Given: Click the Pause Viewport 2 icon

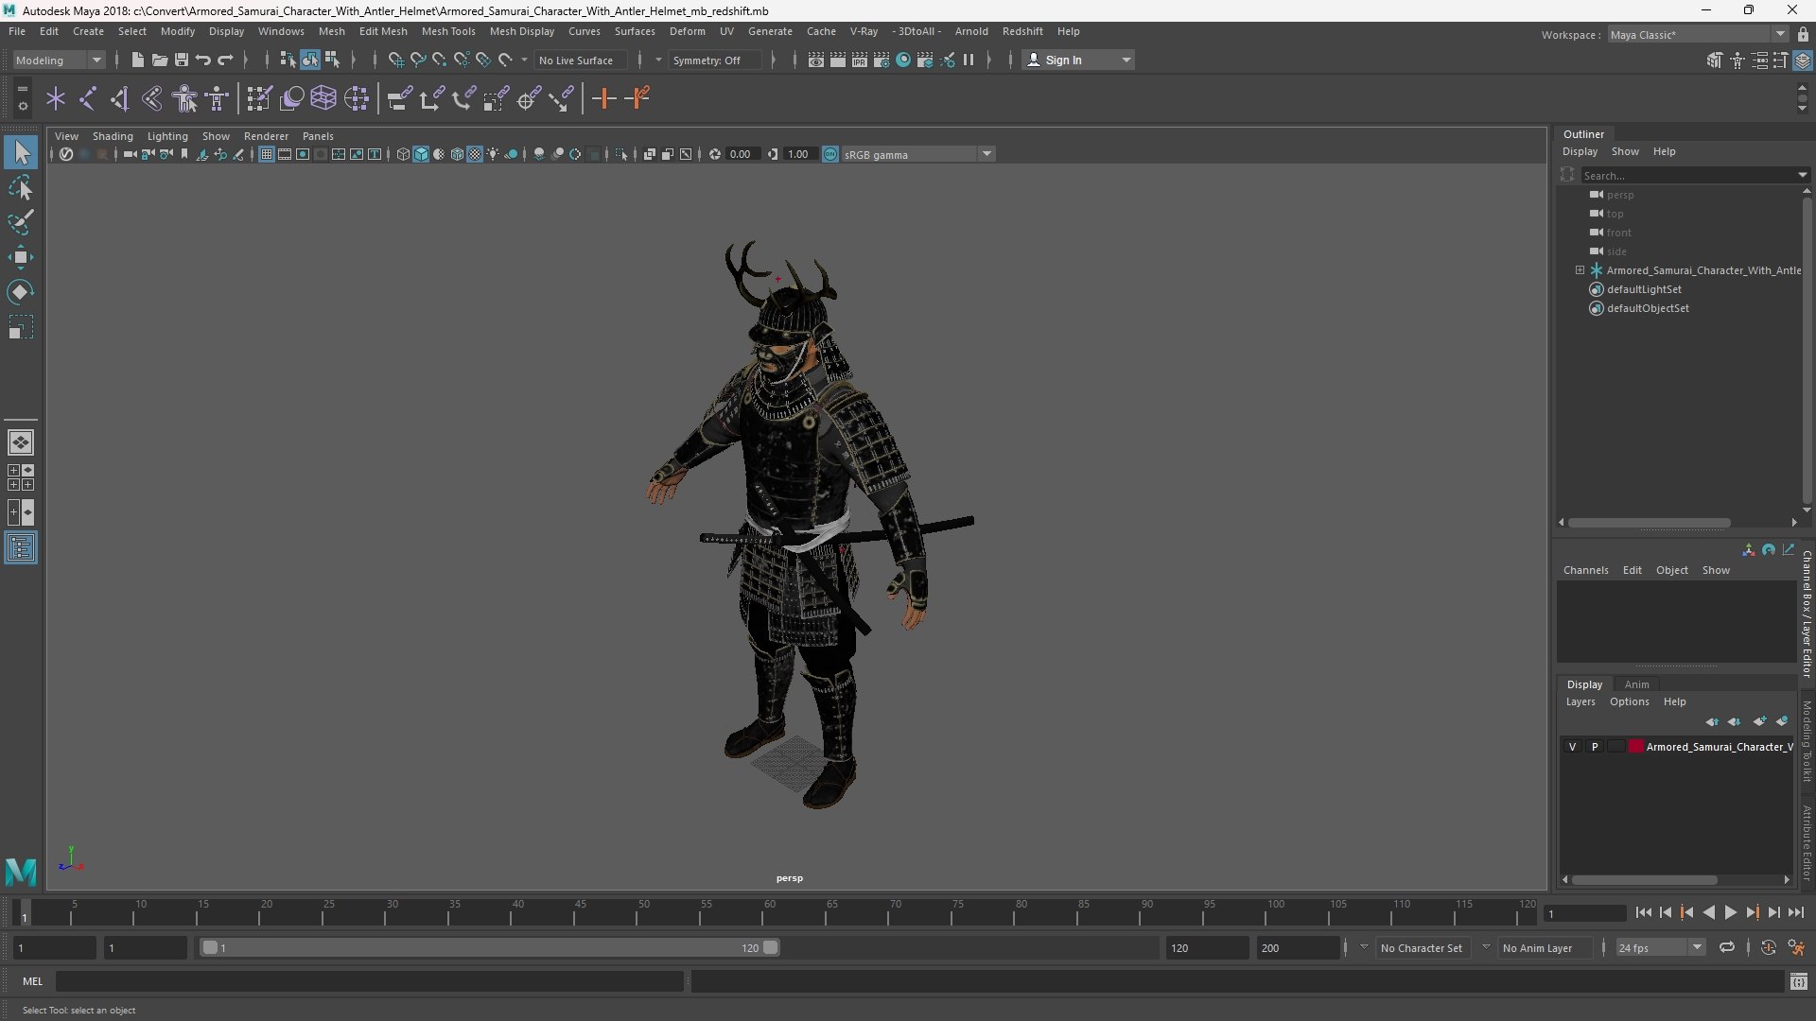Looking at the screenshot, I should (x=969, y=60).
